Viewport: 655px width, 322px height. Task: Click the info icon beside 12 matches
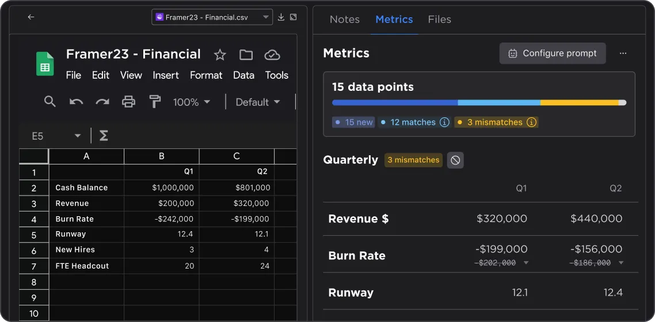(445, 122)
